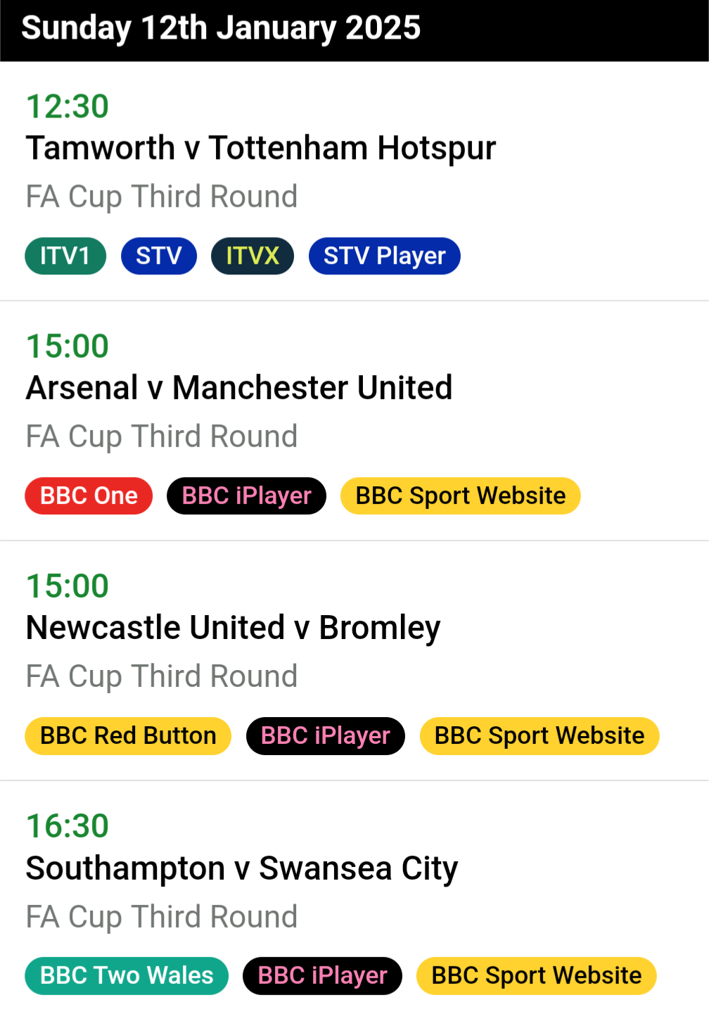
Task: Open Tamworth v Tottenham Hotspur fixture
Action: 261,148
